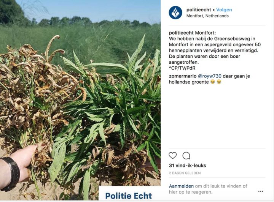Click the watch on the wrist in photo
Screen dimensions: 274x202
tap(11, 174)
